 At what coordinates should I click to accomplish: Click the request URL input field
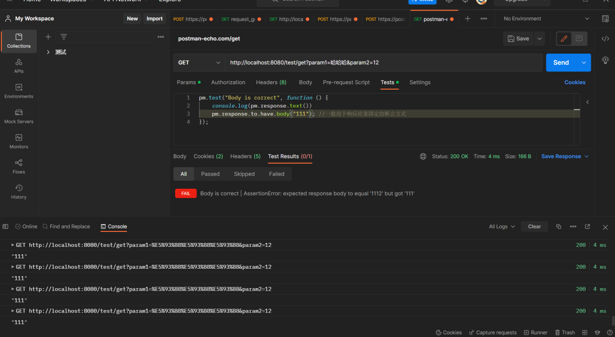click(384, 63)
